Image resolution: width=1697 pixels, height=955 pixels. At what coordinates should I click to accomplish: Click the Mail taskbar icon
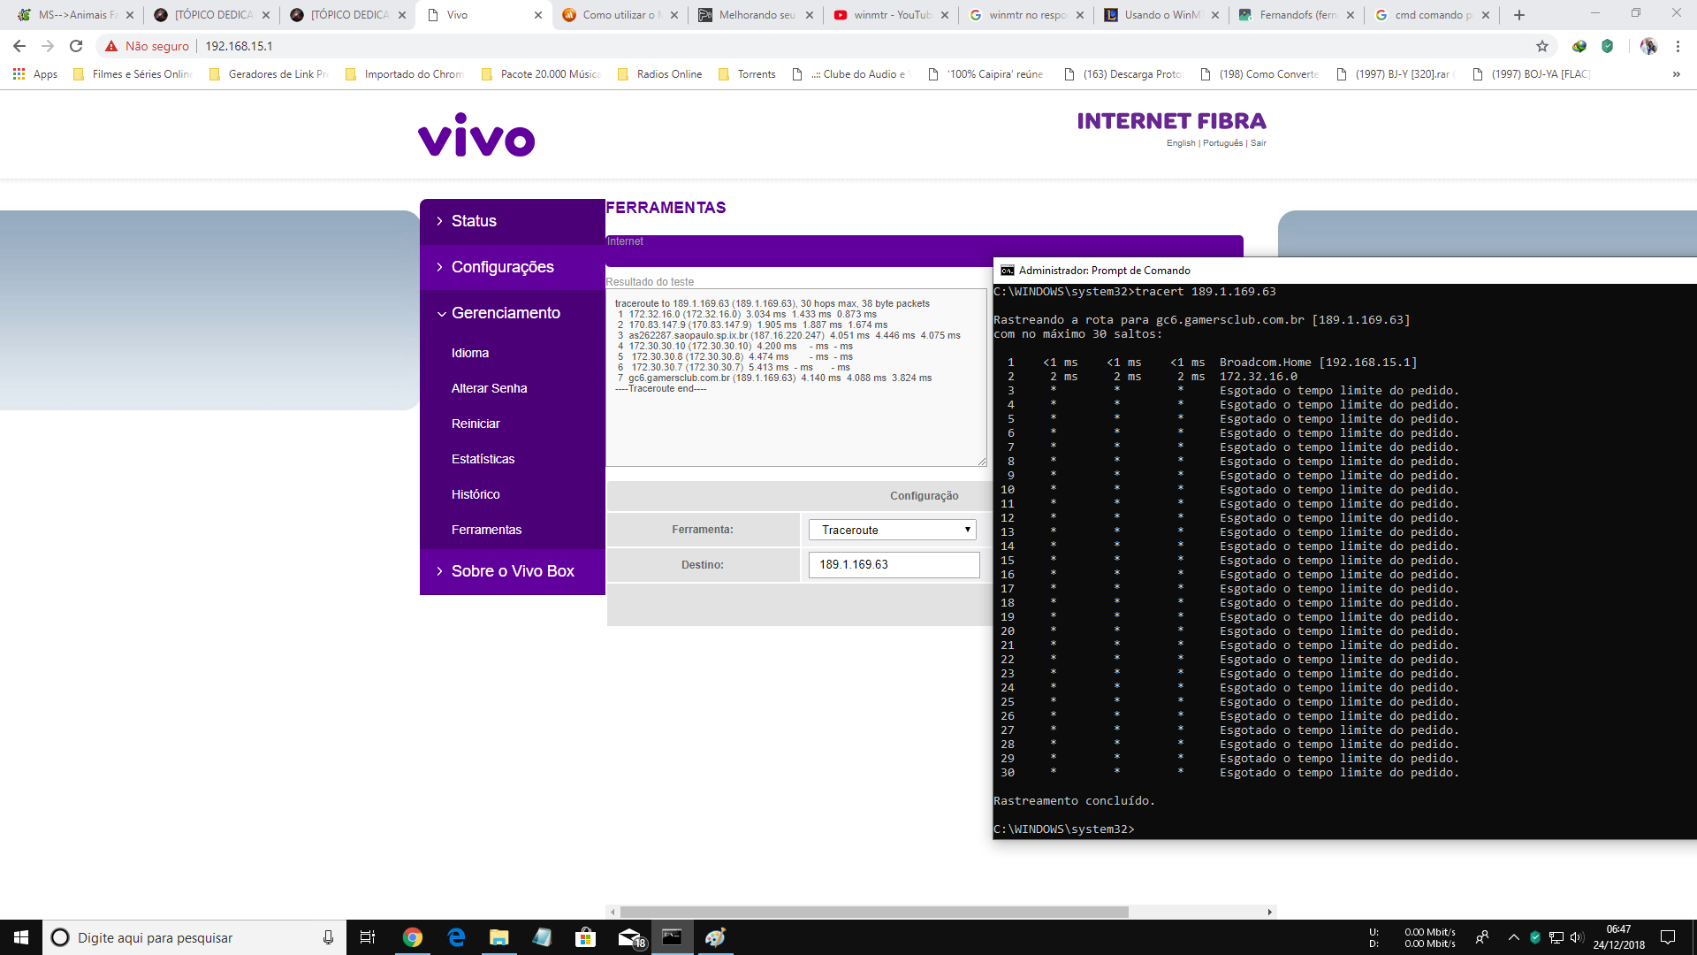click(x=629, y=937)
